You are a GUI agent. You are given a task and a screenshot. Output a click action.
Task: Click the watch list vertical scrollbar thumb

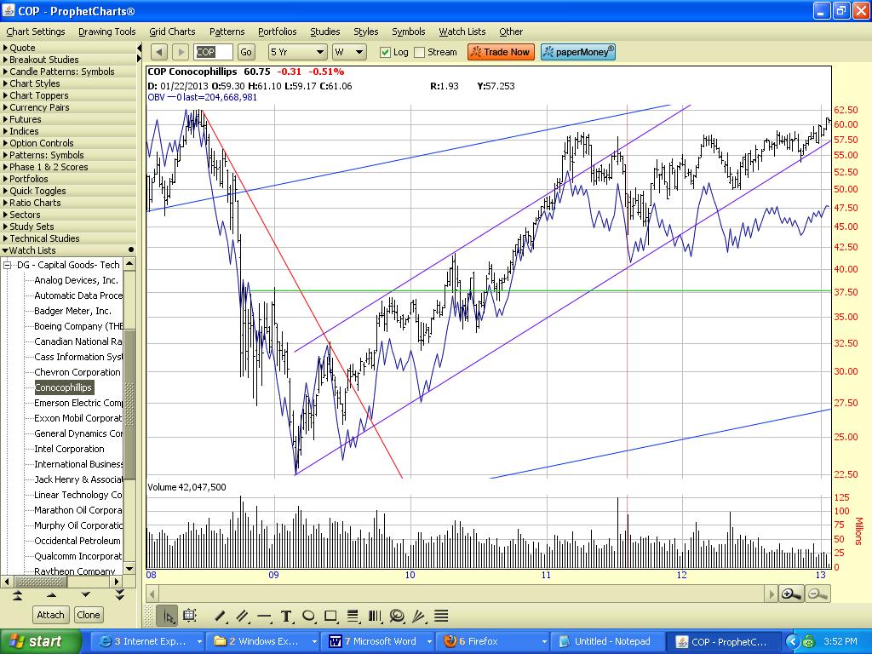[x=129, y=404]
